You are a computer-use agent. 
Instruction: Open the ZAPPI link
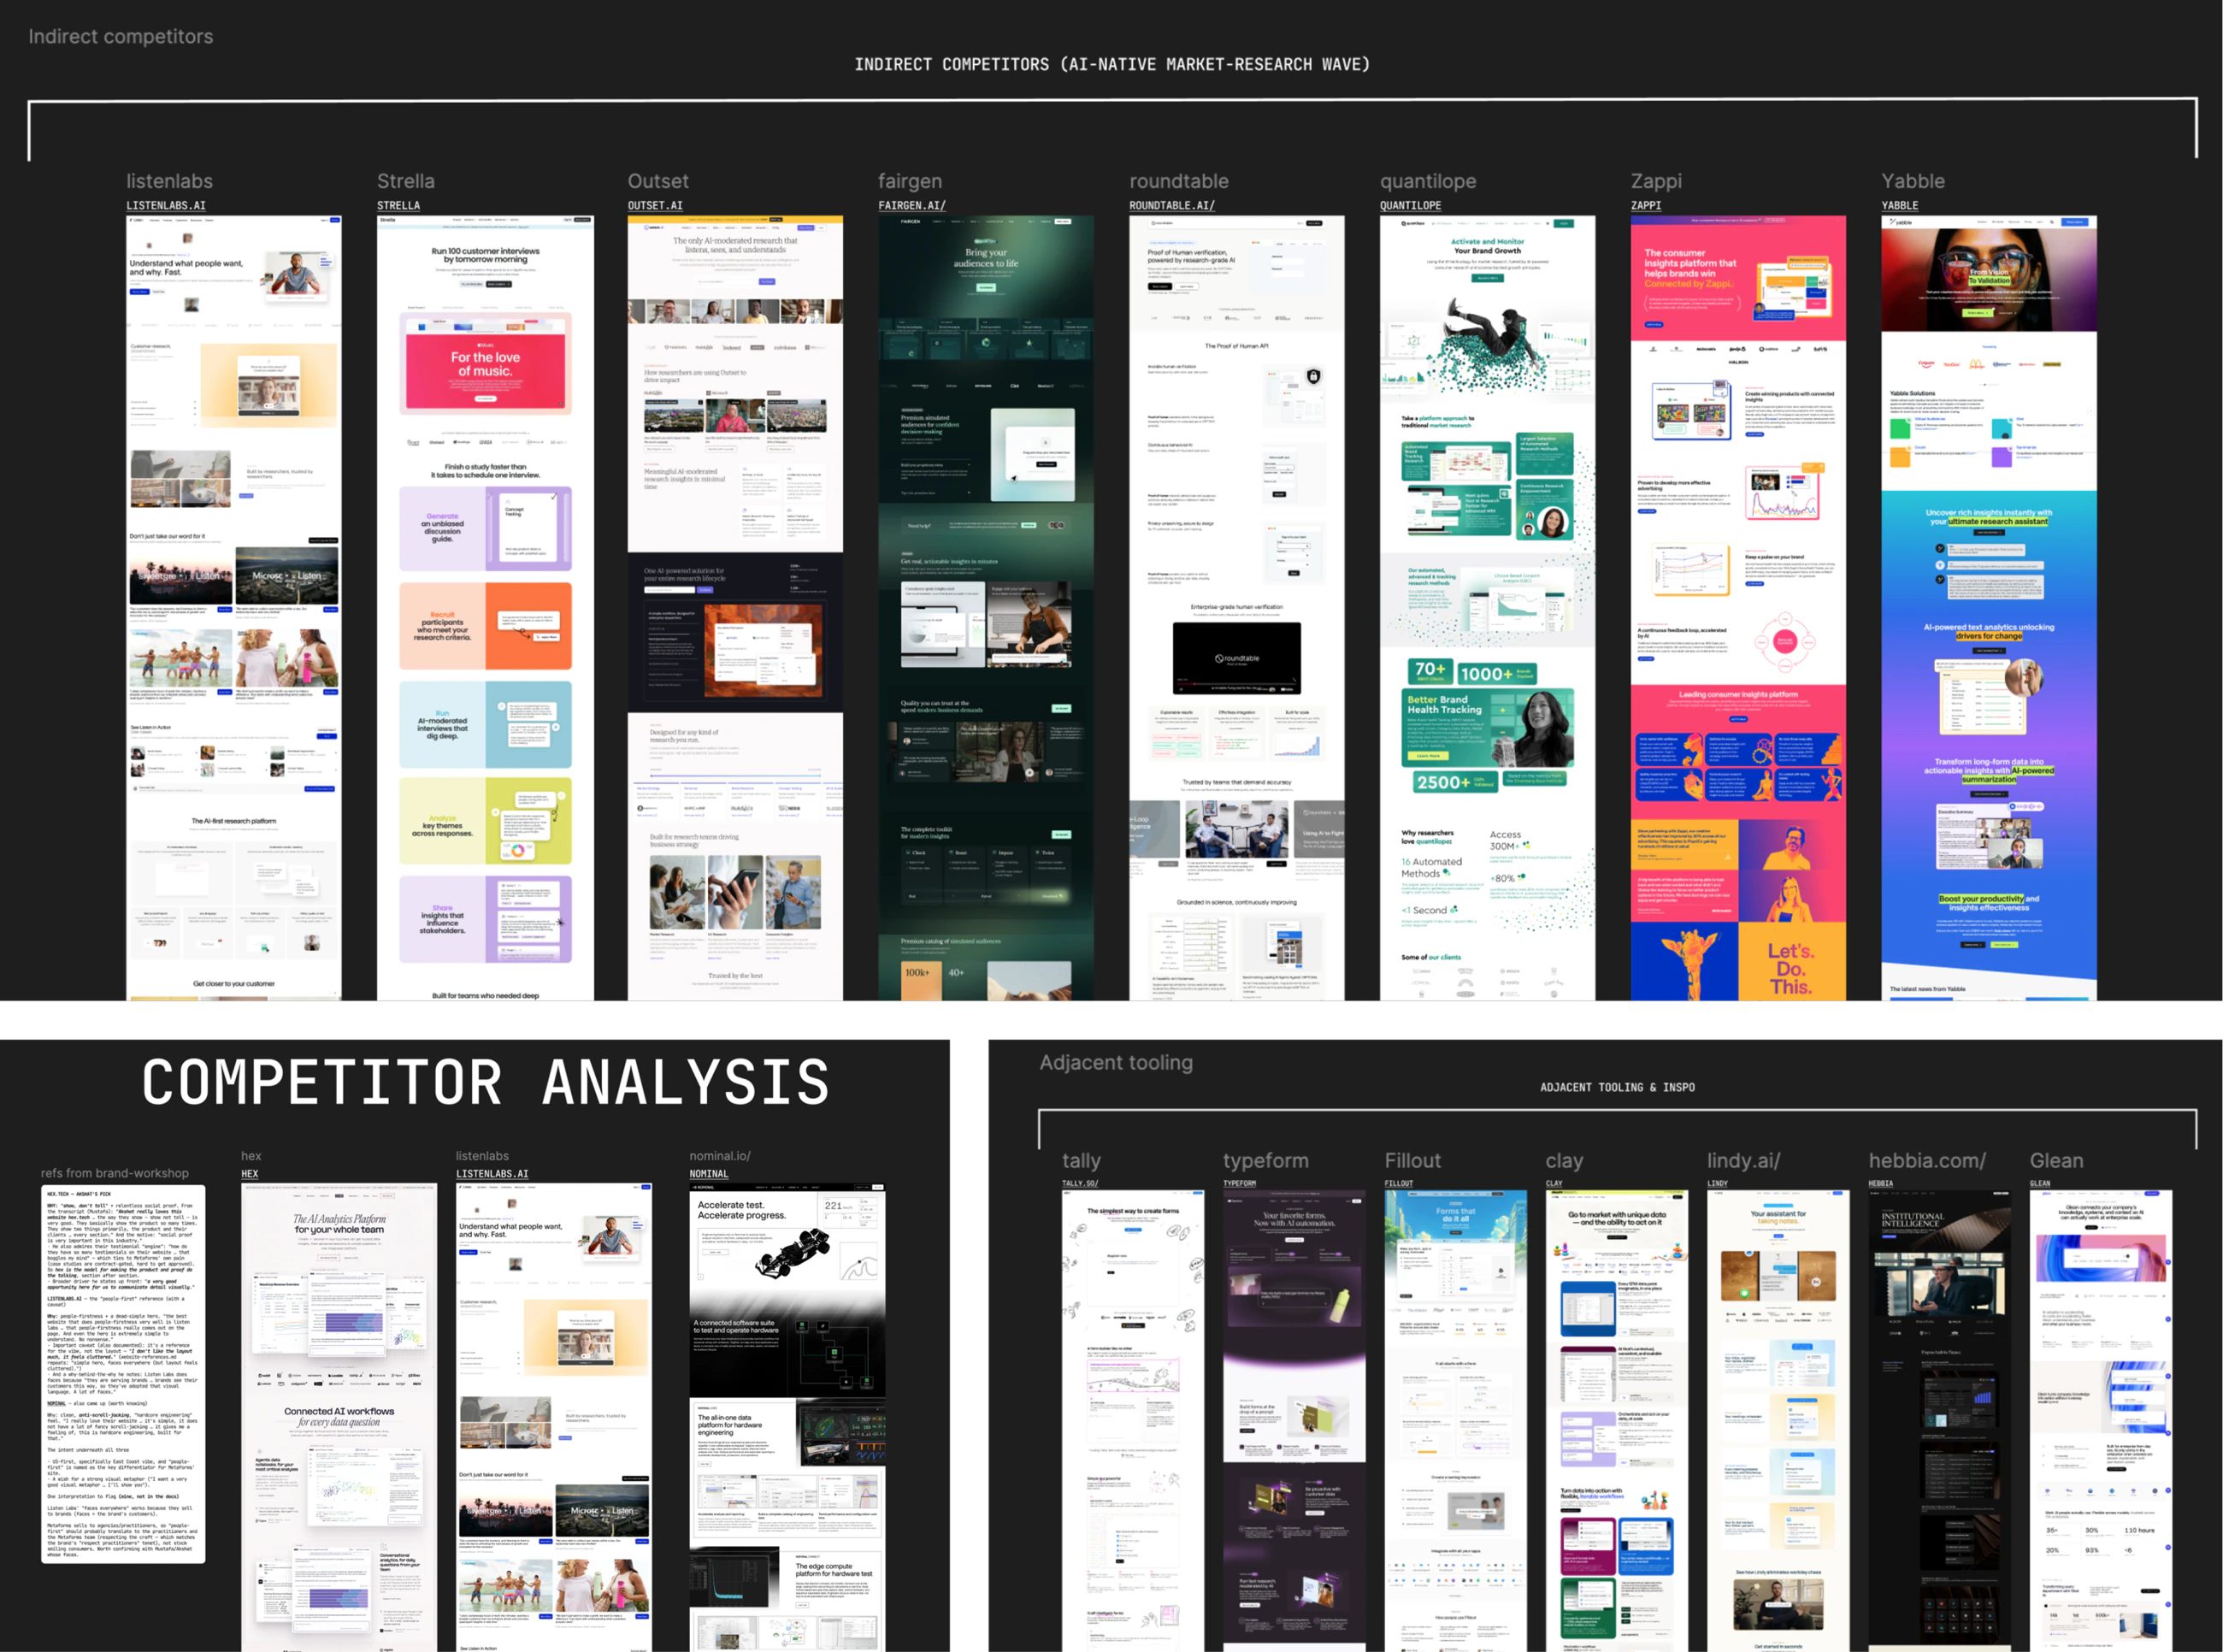[1646, 206]
